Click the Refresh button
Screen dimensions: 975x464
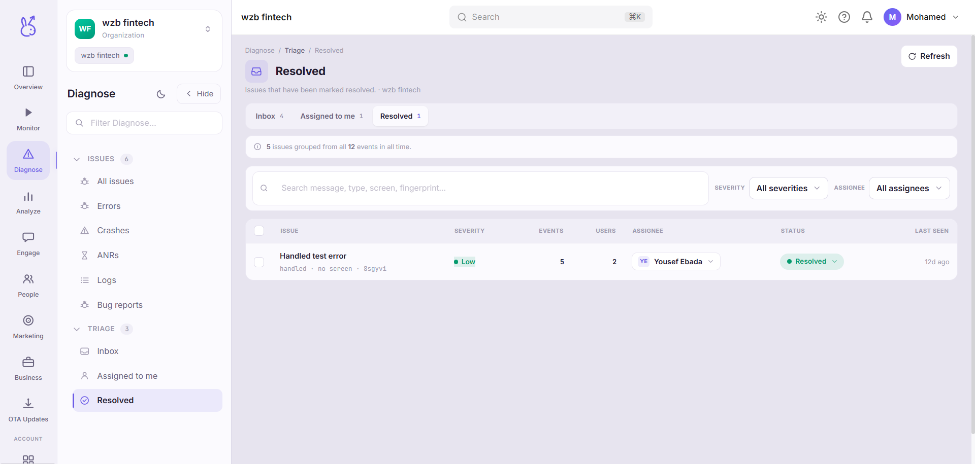(x=929, y=56)
